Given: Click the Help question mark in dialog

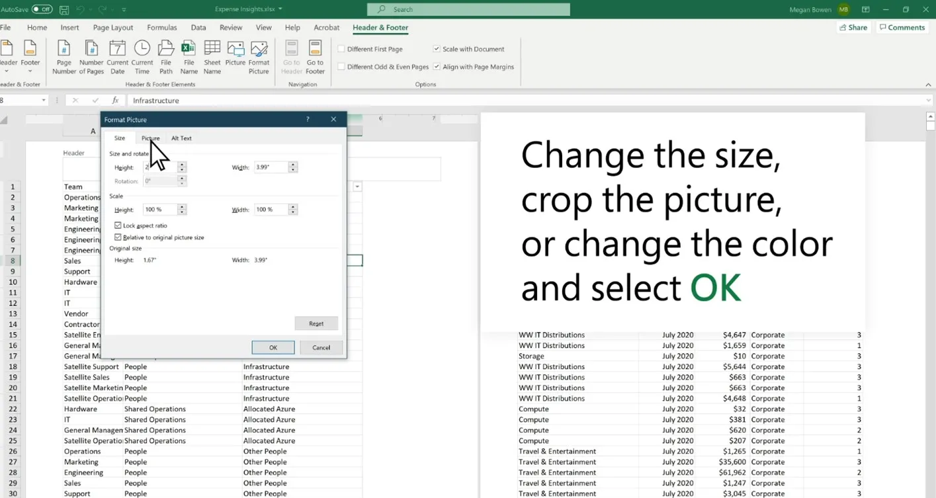Looking at the screenshot, I should tap(308, 120).
